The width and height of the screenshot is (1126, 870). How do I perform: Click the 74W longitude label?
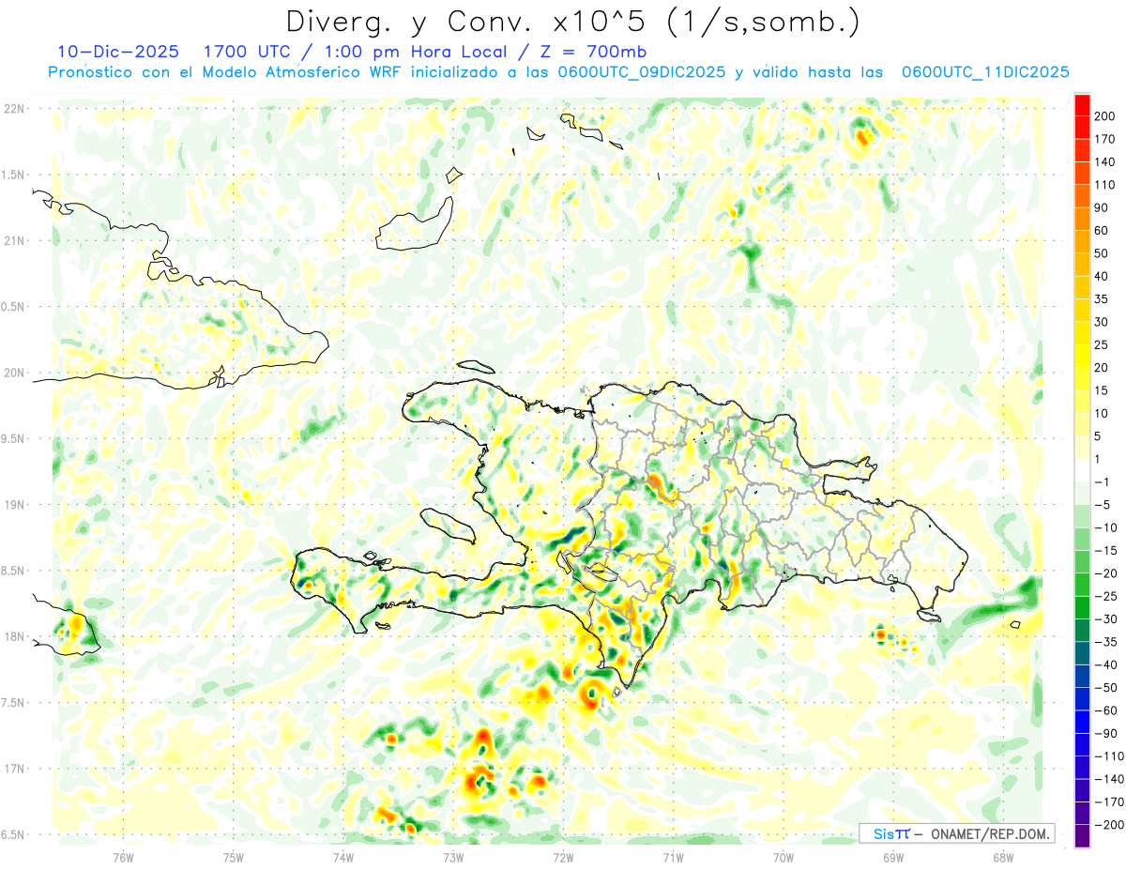pos(343,857)
